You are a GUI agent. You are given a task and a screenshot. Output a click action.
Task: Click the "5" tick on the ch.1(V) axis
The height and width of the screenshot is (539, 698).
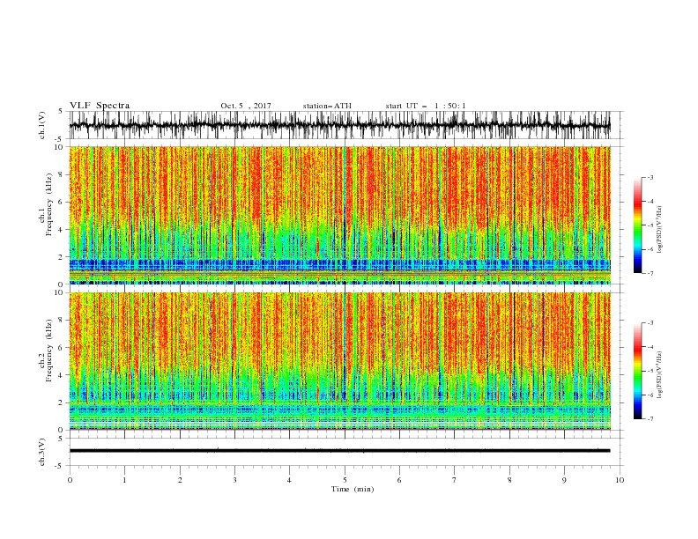61,111
